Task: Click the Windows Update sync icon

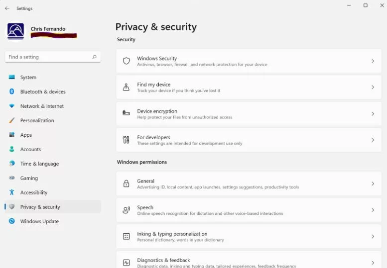Action: click(x=11, y=221)
